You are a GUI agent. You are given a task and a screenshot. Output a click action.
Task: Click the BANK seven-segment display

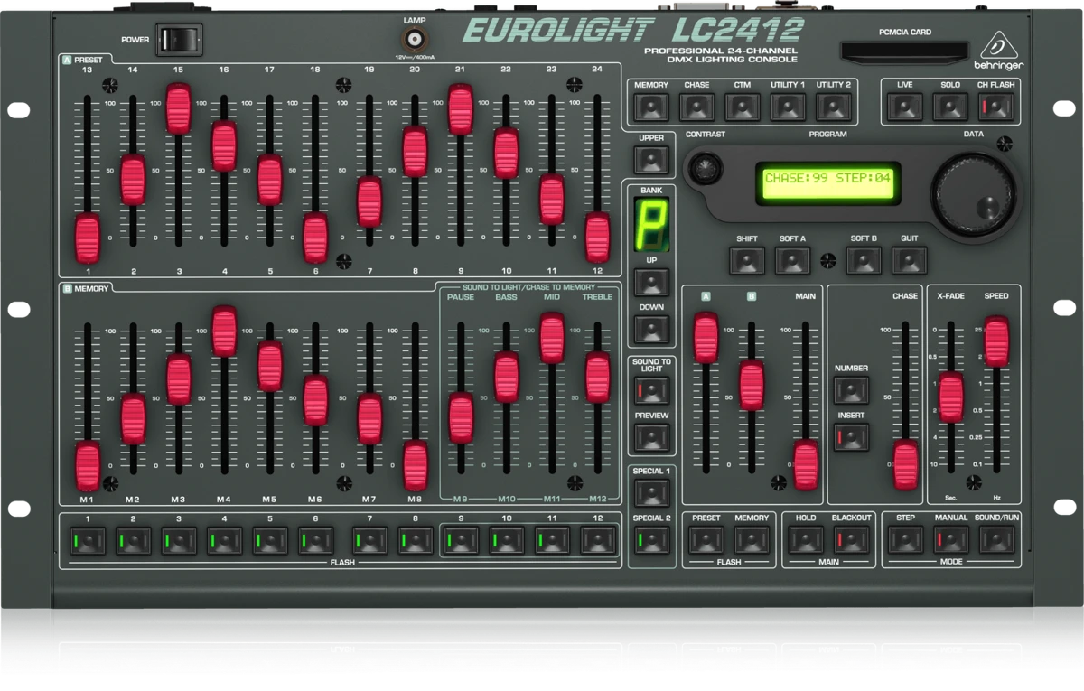pyautogui.click(x=651, y=224)
